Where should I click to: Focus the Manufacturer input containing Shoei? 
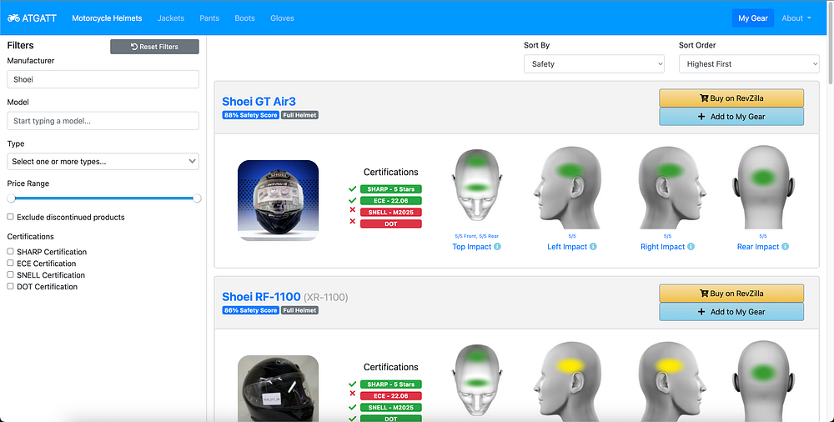(x=103, y=79)
